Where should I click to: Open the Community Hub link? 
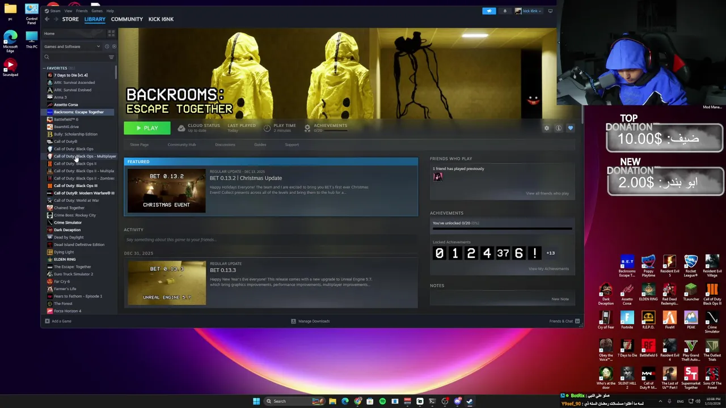[181, 144]
